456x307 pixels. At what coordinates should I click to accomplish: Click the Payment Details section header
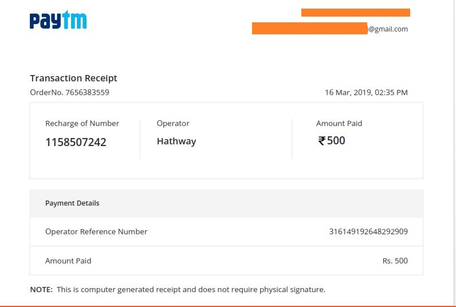[72, 203]
